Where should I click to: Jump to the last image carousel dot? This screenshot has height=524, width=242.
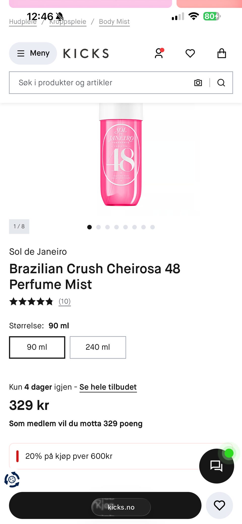[153, 227]
